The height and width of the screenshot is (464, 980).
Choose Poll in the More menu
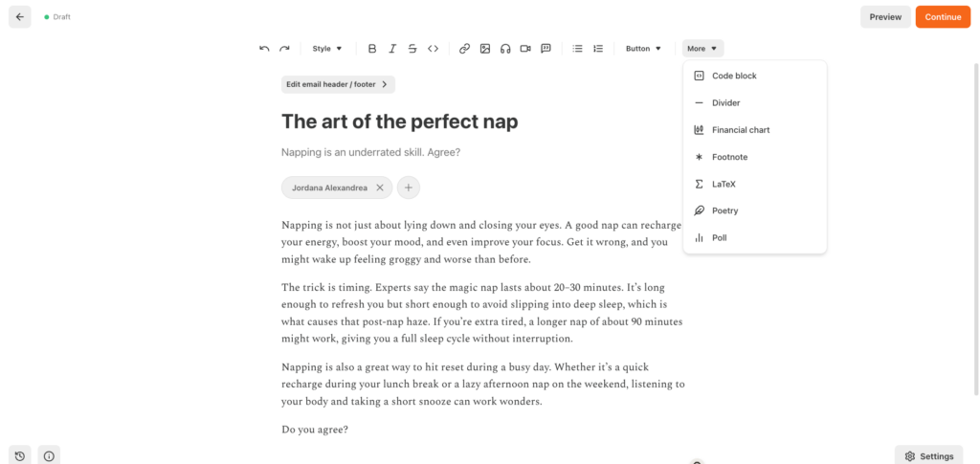(720, 237)
